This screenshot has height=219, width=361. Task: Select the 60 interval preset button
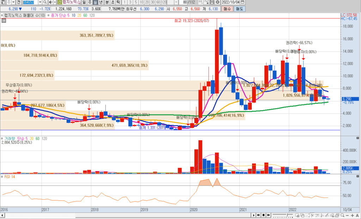(x=158, y=2)
